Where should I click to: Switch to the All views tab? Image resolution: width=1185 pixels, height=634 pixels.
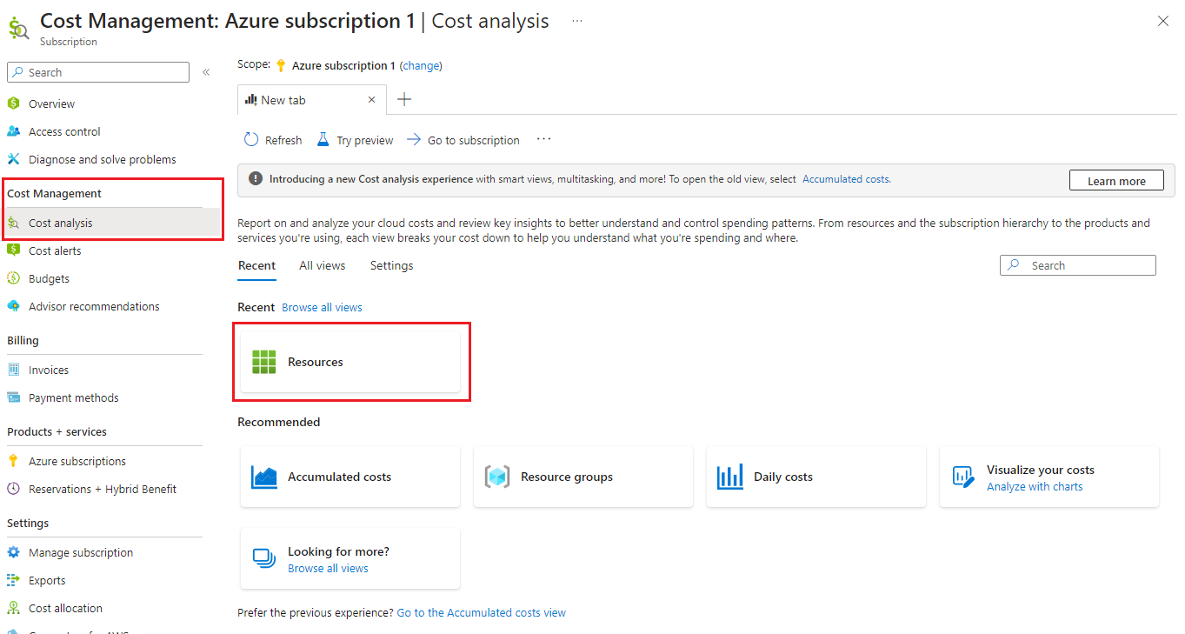tap(323, 266)
